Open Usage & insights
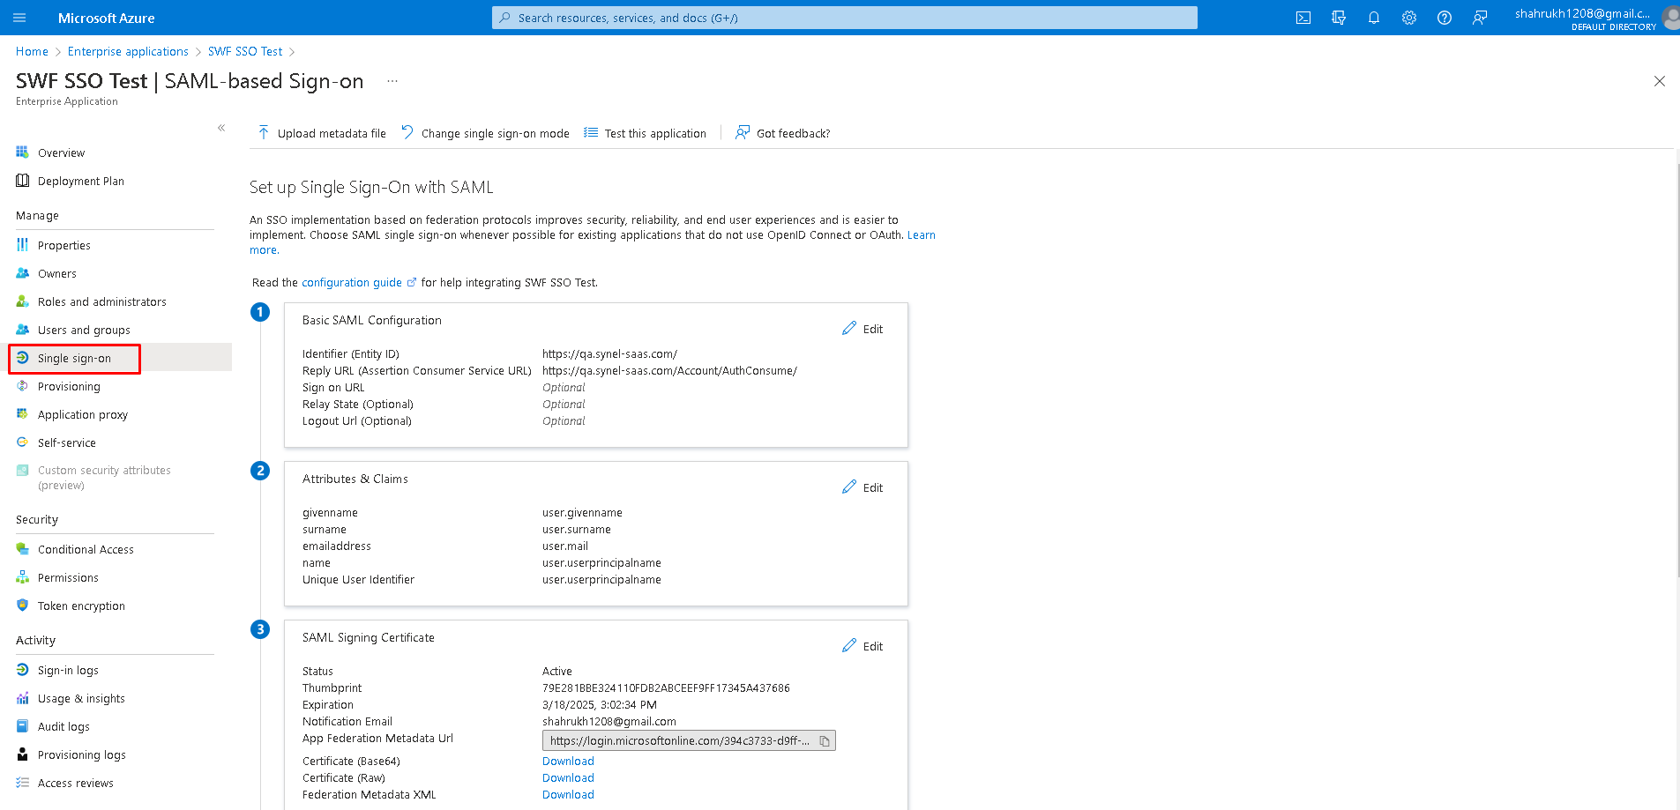This screenshot has height=810, width=1680. tap(81, 698)
